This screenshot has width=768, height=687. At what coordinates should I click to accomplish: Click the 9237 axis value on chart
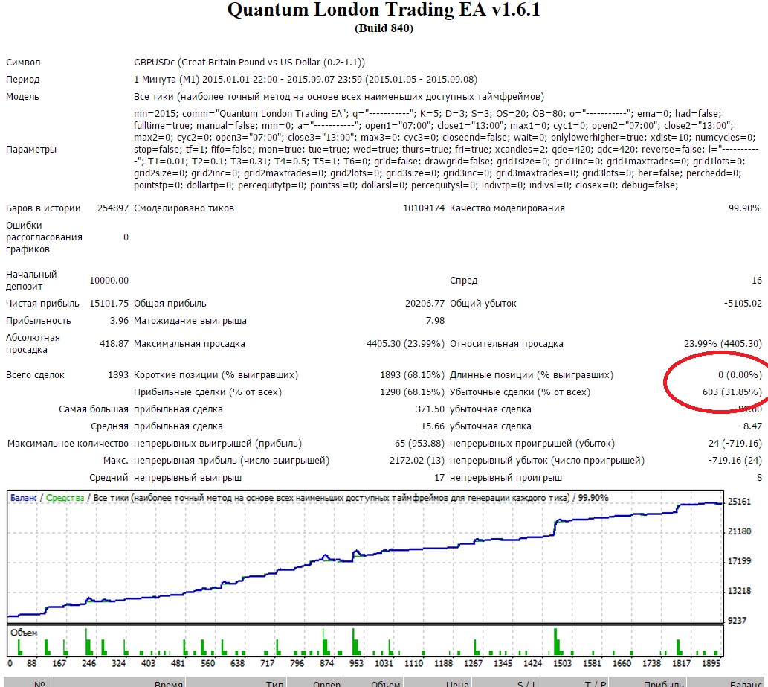click(x=737, y=621)
